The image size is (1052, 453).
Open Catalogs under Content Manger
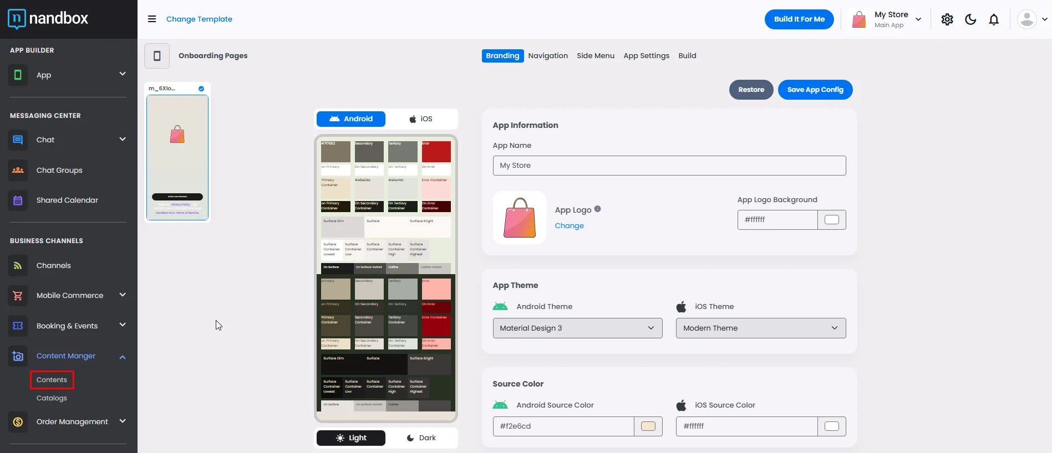pyautogui.click(x=52, y=398)
